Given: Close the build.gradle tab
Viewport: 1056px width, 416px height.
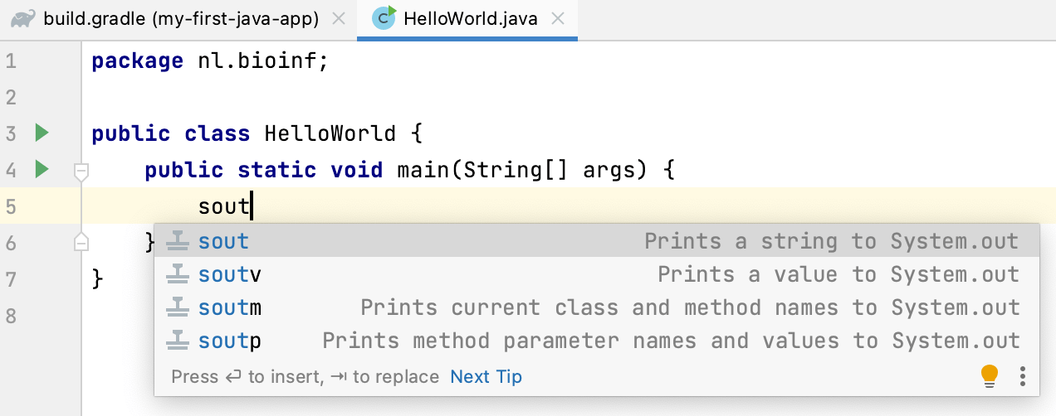Looking at the screenshot, I should point(337,19).
